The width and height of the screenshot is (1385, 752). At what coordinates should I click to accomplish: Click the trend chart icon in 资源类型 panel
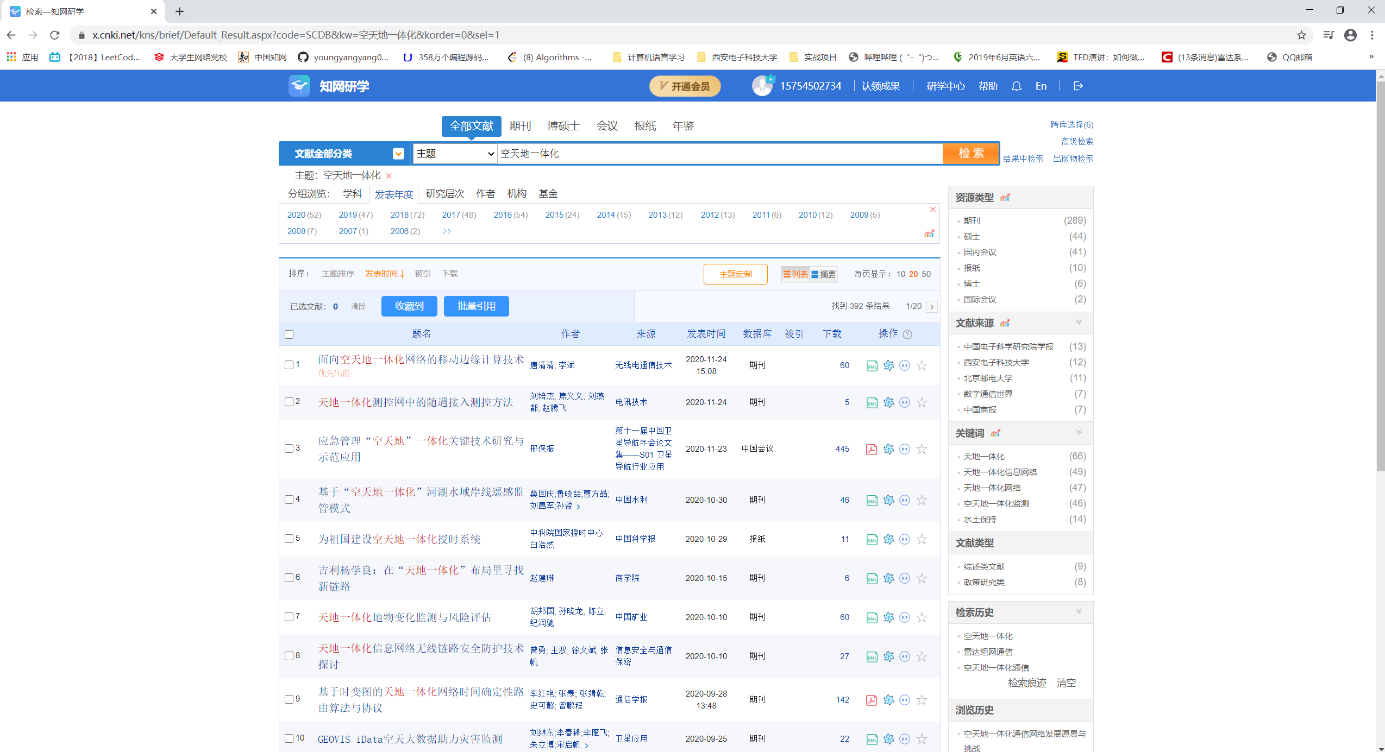click(1006, 197)
